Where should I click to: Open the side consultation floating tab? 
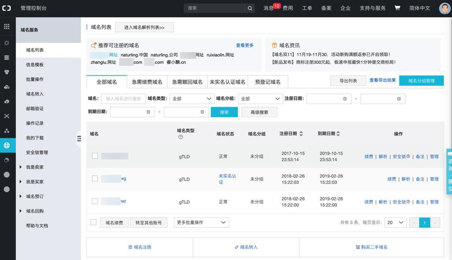449,171
